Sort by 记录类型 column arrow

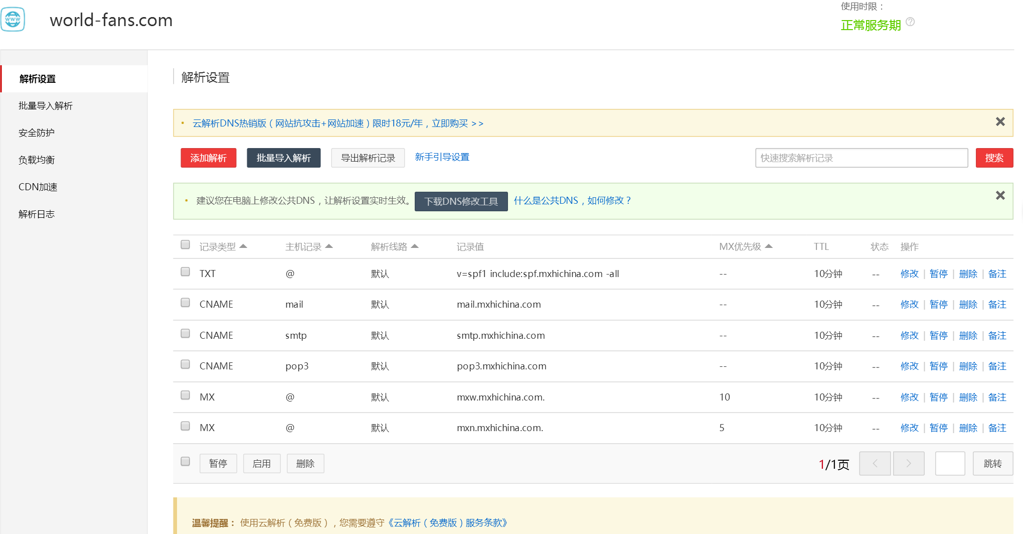click(x=243, y=246)
